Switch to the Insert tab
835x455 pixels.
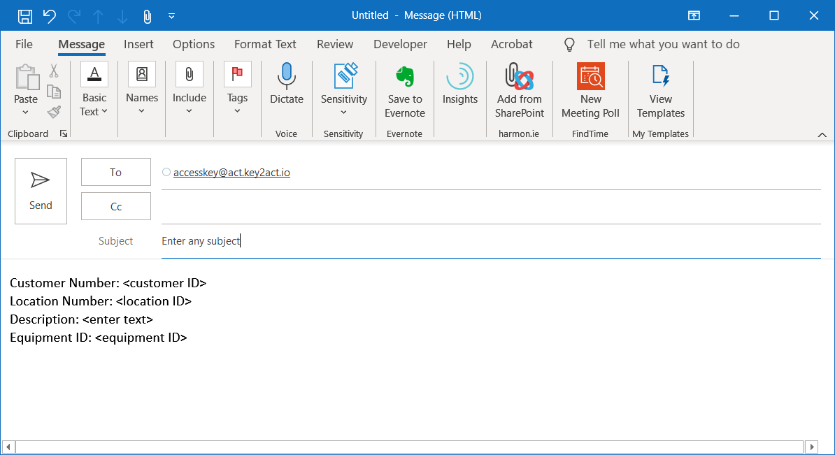coord(138,44)
